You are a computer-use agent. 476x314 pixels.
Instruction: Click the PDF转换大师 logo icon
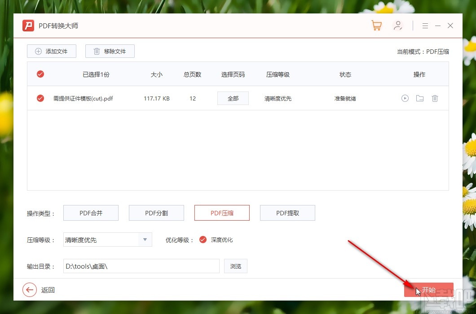point(28,26)
